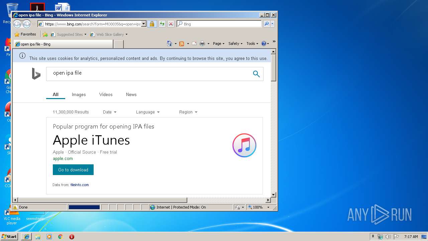
Task: Open the red circular taskbar icon
Action: tap(72, 237)
